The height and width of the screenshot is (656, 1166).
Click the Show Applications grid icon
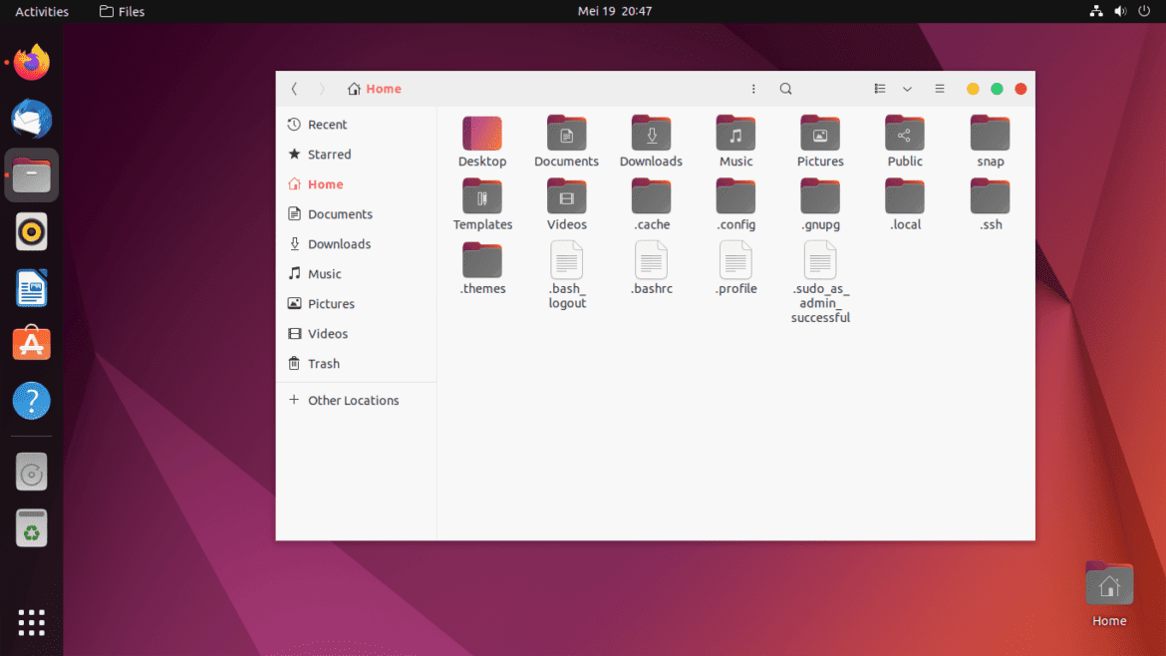click(31, 622)
